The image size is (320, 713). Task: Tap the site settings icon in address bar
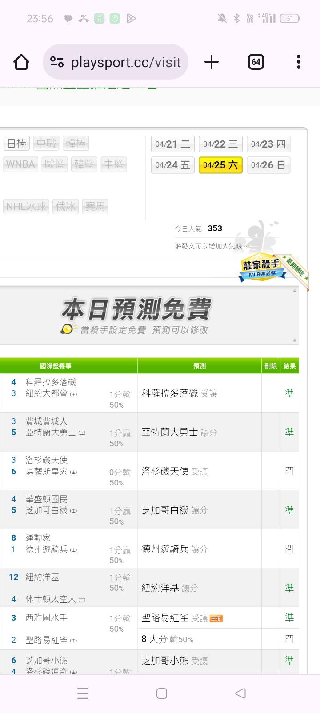coord(57,62)
